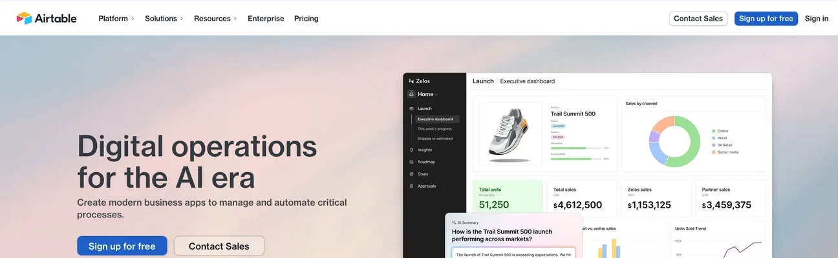Open the Enterprise page

(x=266, y=19)
